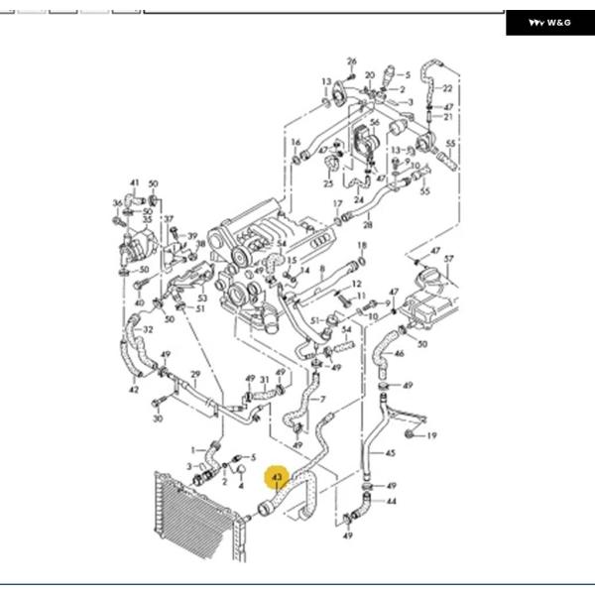Image resolution: width=595 pixels, height=595 pixels.
Task: Select part number 4 callout
Action: click(x=241, y=485)
